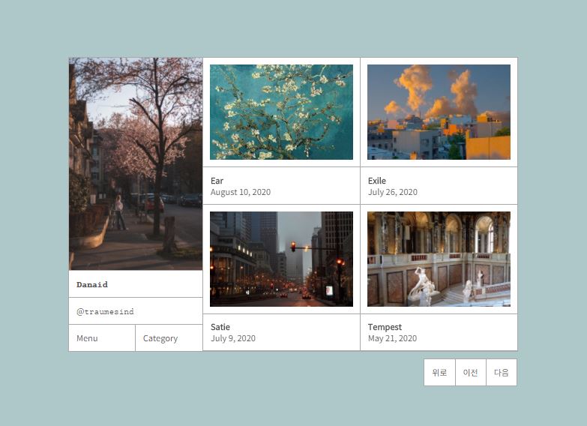The image size is (587, 426).
Task: Open the Ear post thumbnail
Action: pyautogui.click(x=281, y=112)
